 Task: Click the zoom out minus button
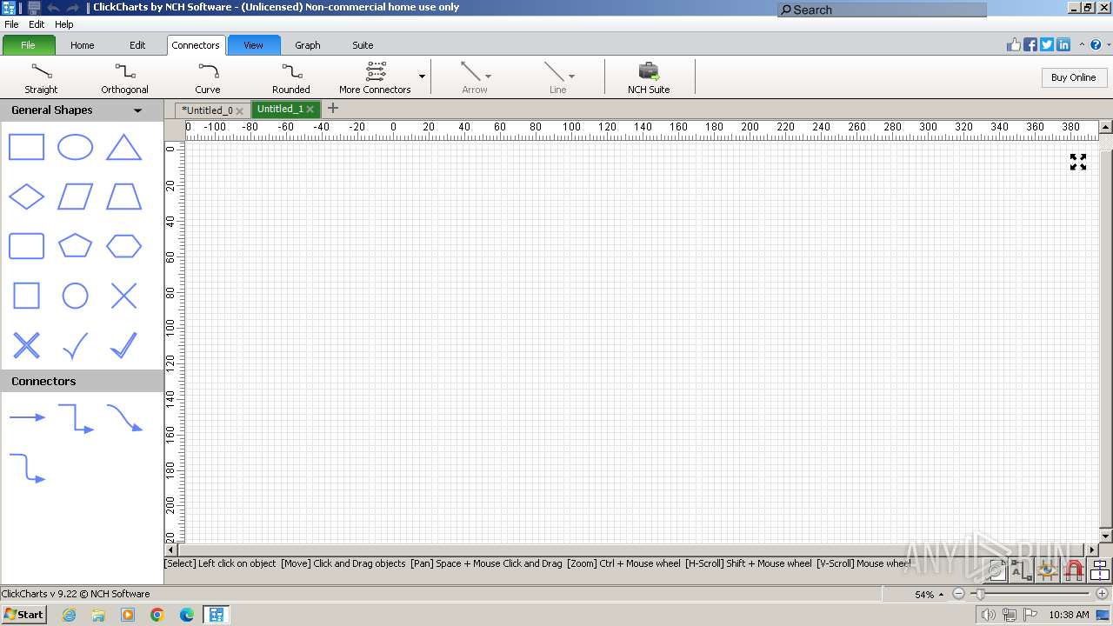coord(958,594)
